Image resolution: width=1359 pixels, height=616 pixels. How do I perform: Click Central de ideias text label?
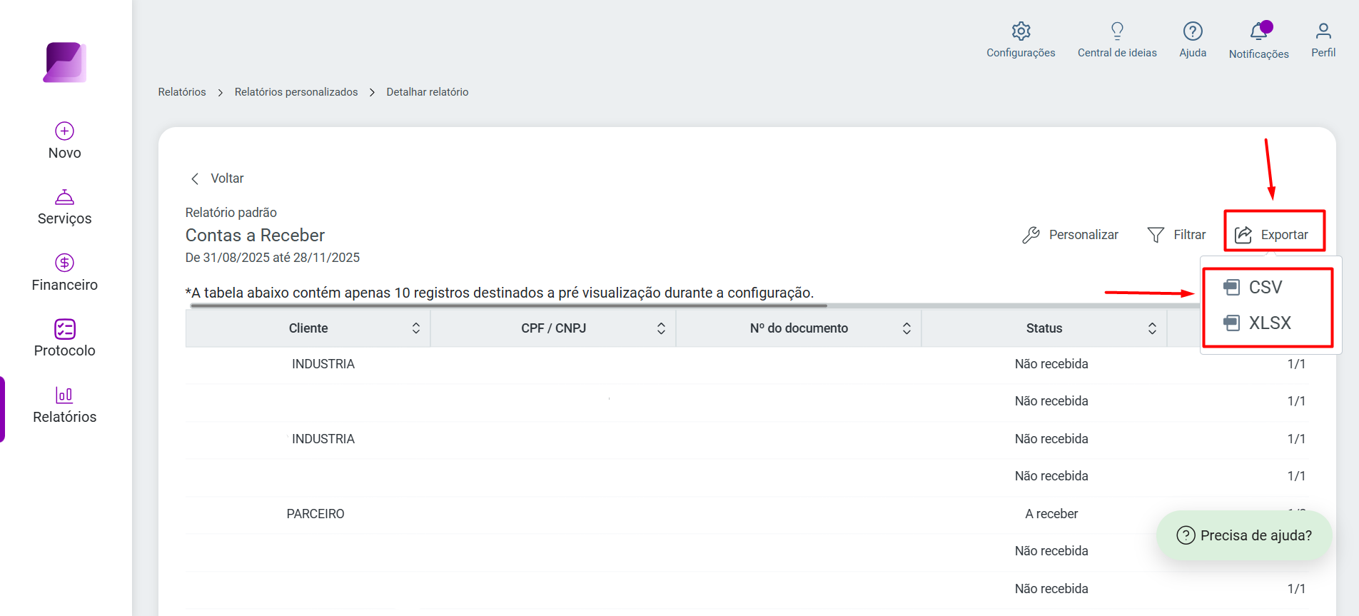(1117, 53)
